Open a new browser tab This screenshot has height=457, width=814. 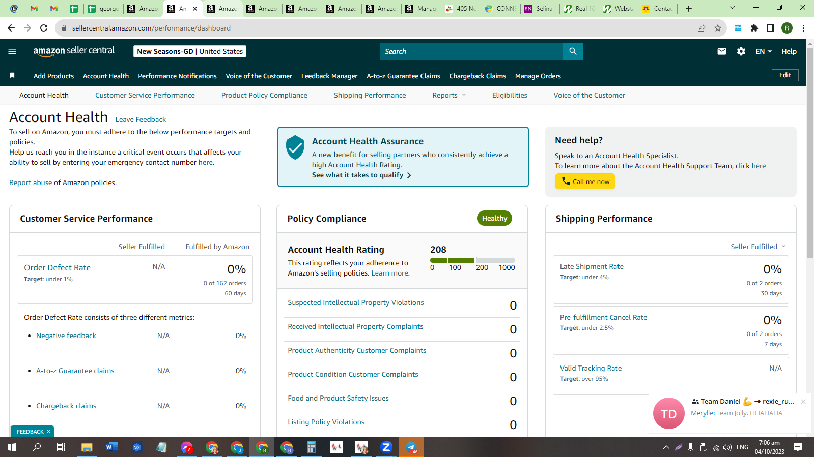689,9
